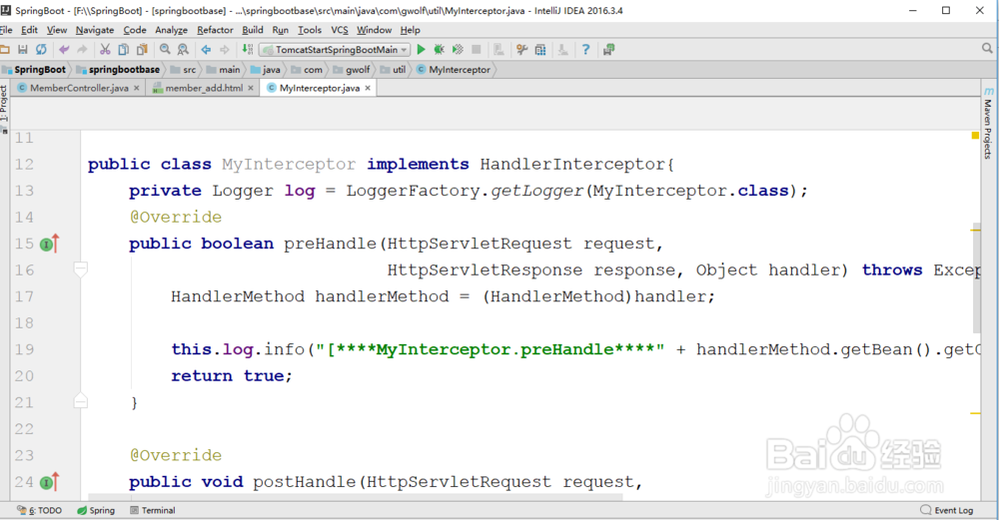Click the java breadcrumb folder
Screen dimensions: 999x520
[x=265, y=70]
